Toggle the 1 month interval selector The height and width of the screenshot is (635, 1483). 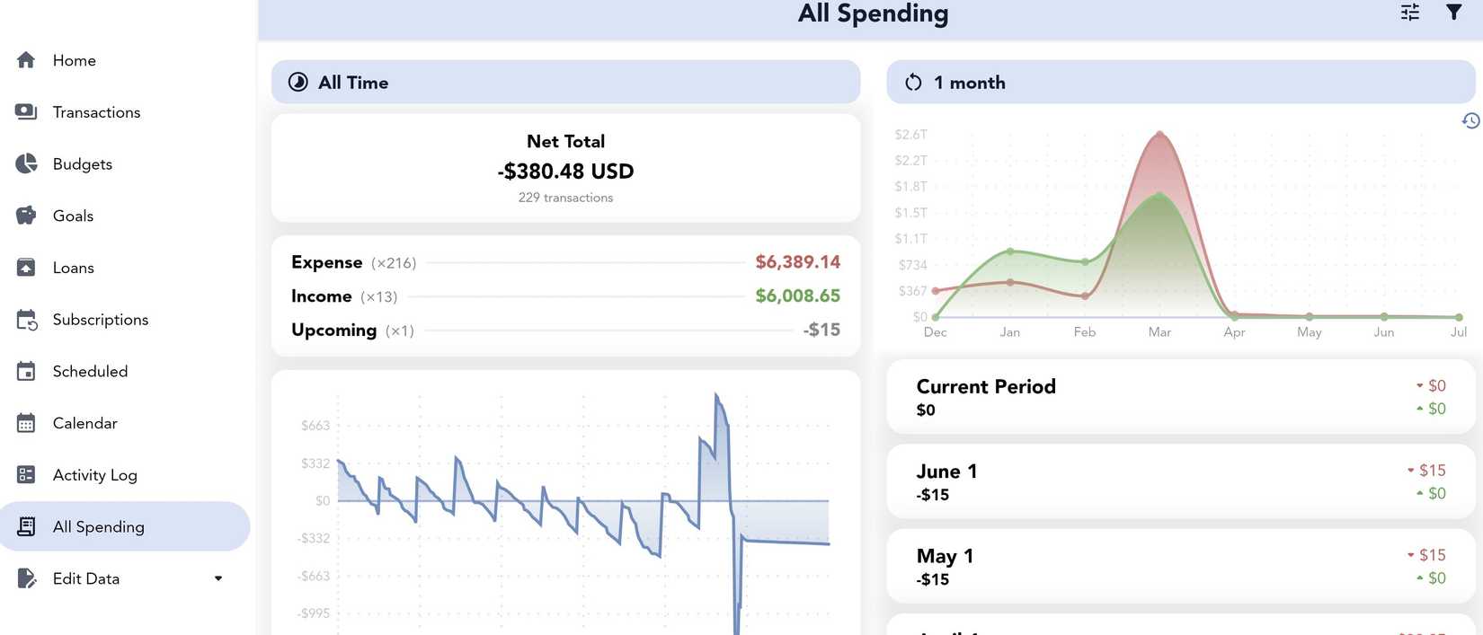click(1180, 82)
